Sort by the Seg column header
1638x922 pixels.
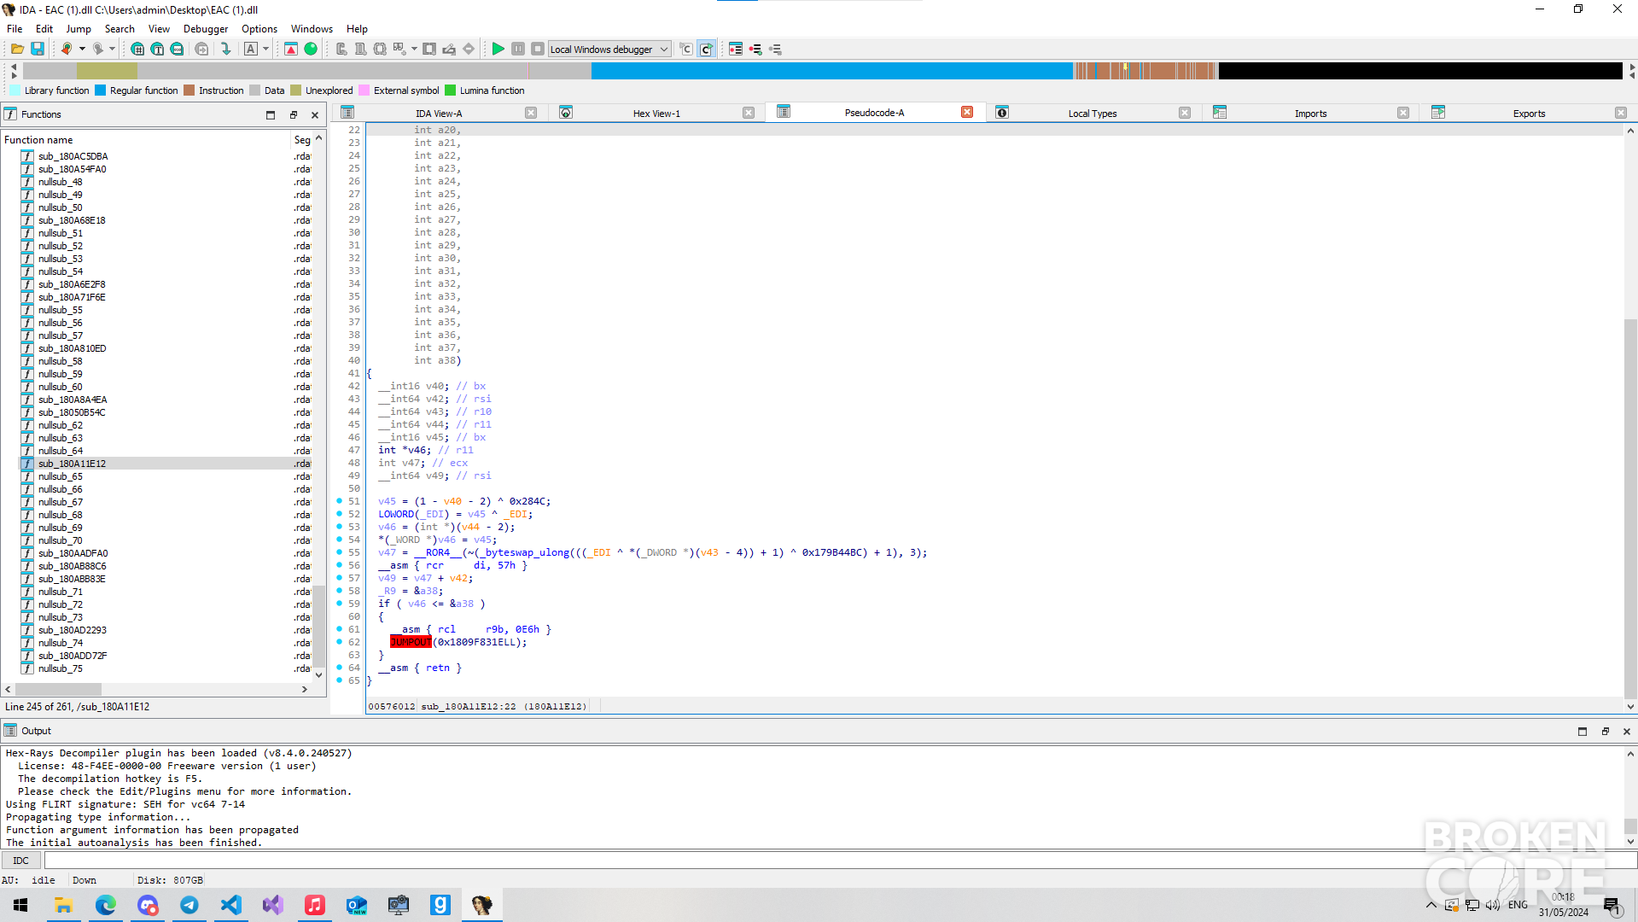302,140
